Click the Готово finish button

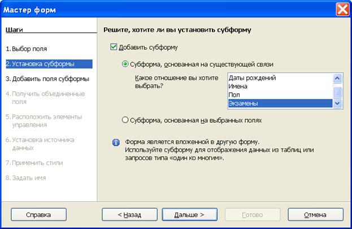253,215
